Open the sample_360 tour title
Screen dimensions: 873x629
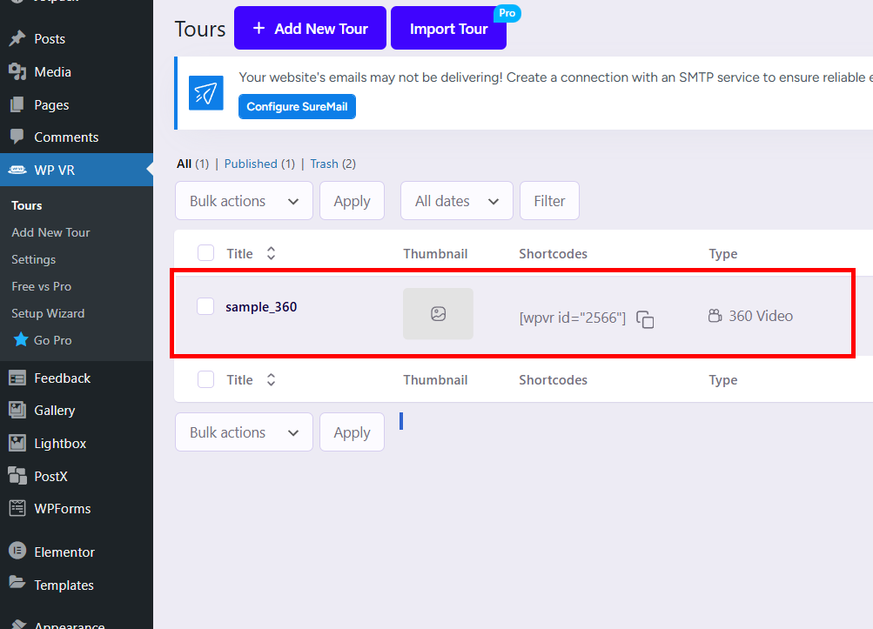(x=261, y=307)
